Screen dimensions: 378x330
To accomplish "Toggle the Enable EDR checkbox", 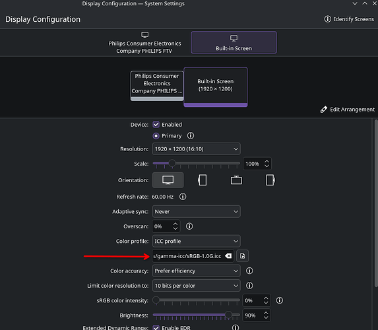I will pos(156,327).
